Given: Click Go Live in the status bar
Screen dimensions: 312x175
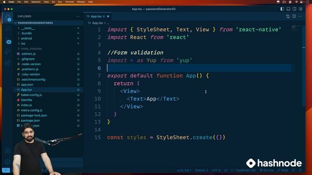Looking at the screenshot, I should point(267,170).
